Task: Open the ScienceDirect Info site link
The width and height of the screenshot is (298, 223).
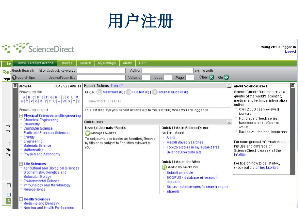Action: [184, 152]
